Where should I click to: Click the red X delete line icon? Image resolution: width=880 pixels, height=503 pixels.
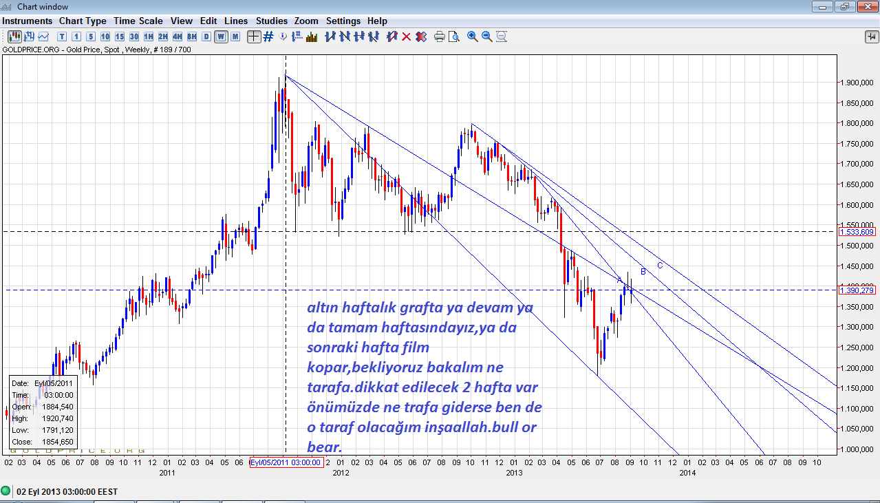[x=406, y=36]
